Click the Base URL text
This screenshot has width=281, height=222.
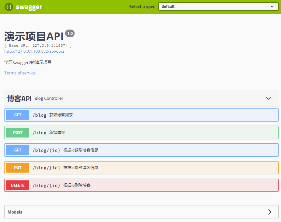coord(38,46)
